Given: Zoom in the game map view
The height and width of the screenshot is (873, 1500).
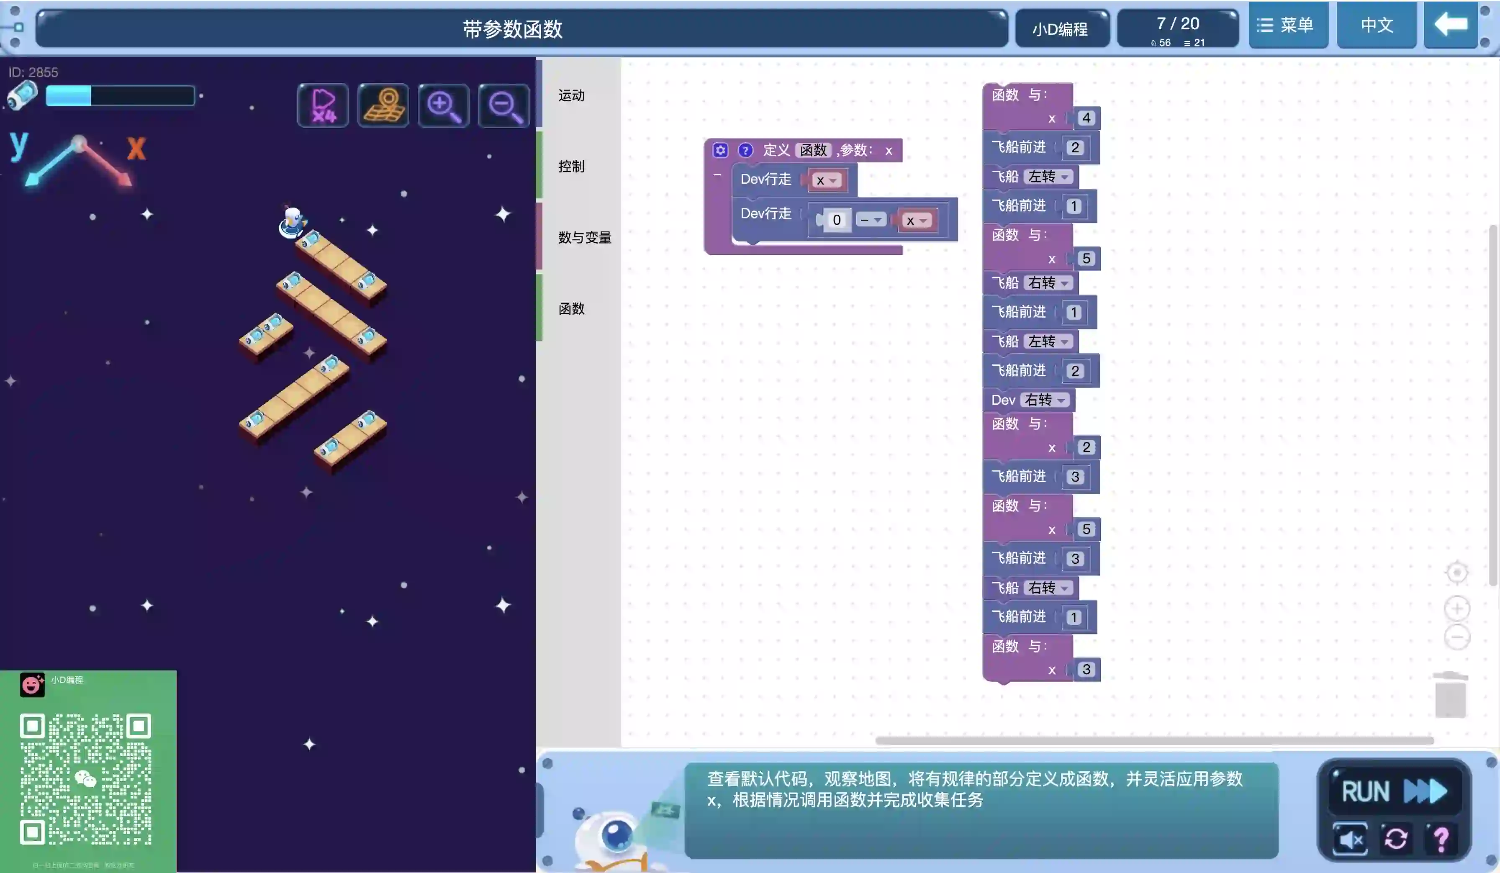Looking at the screenshot, I should point(444,106).
